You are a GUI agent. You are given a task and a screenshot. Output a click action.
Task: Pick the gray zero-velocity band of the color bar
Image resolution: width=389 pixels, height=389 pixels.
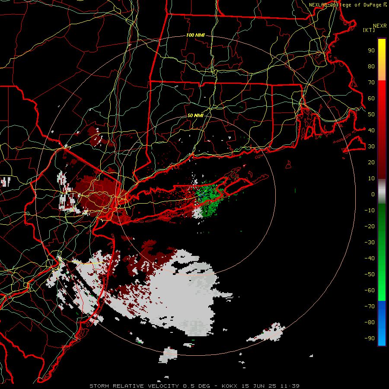tap(382, 191)
